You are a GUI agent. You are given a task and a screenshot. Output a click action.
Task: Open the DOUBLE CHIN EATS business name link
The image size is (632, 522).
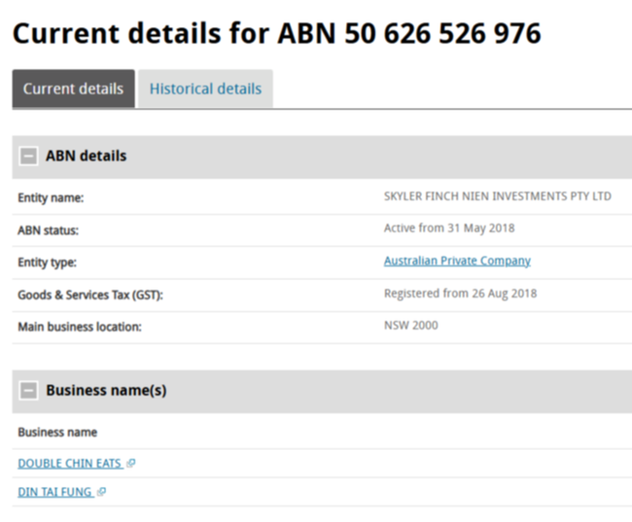pyautogui.click(x=69, y=463)
